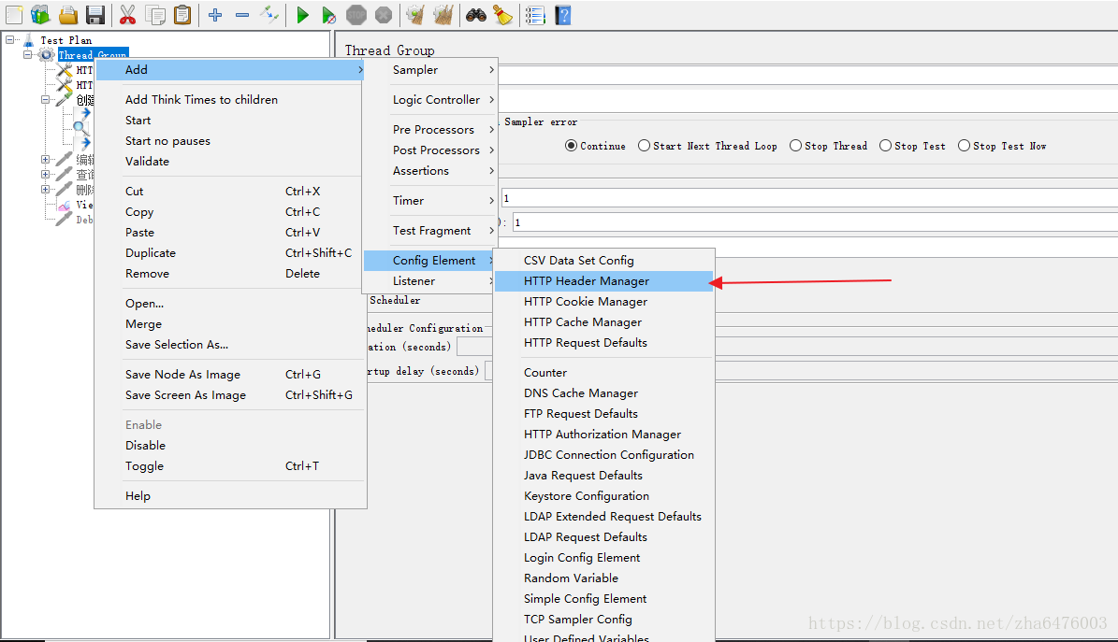Image resolution: width=1118 pixels, height=642 pixels.
Task: Choose HTTP Header Manager from submenu
Action: [603, 281]
